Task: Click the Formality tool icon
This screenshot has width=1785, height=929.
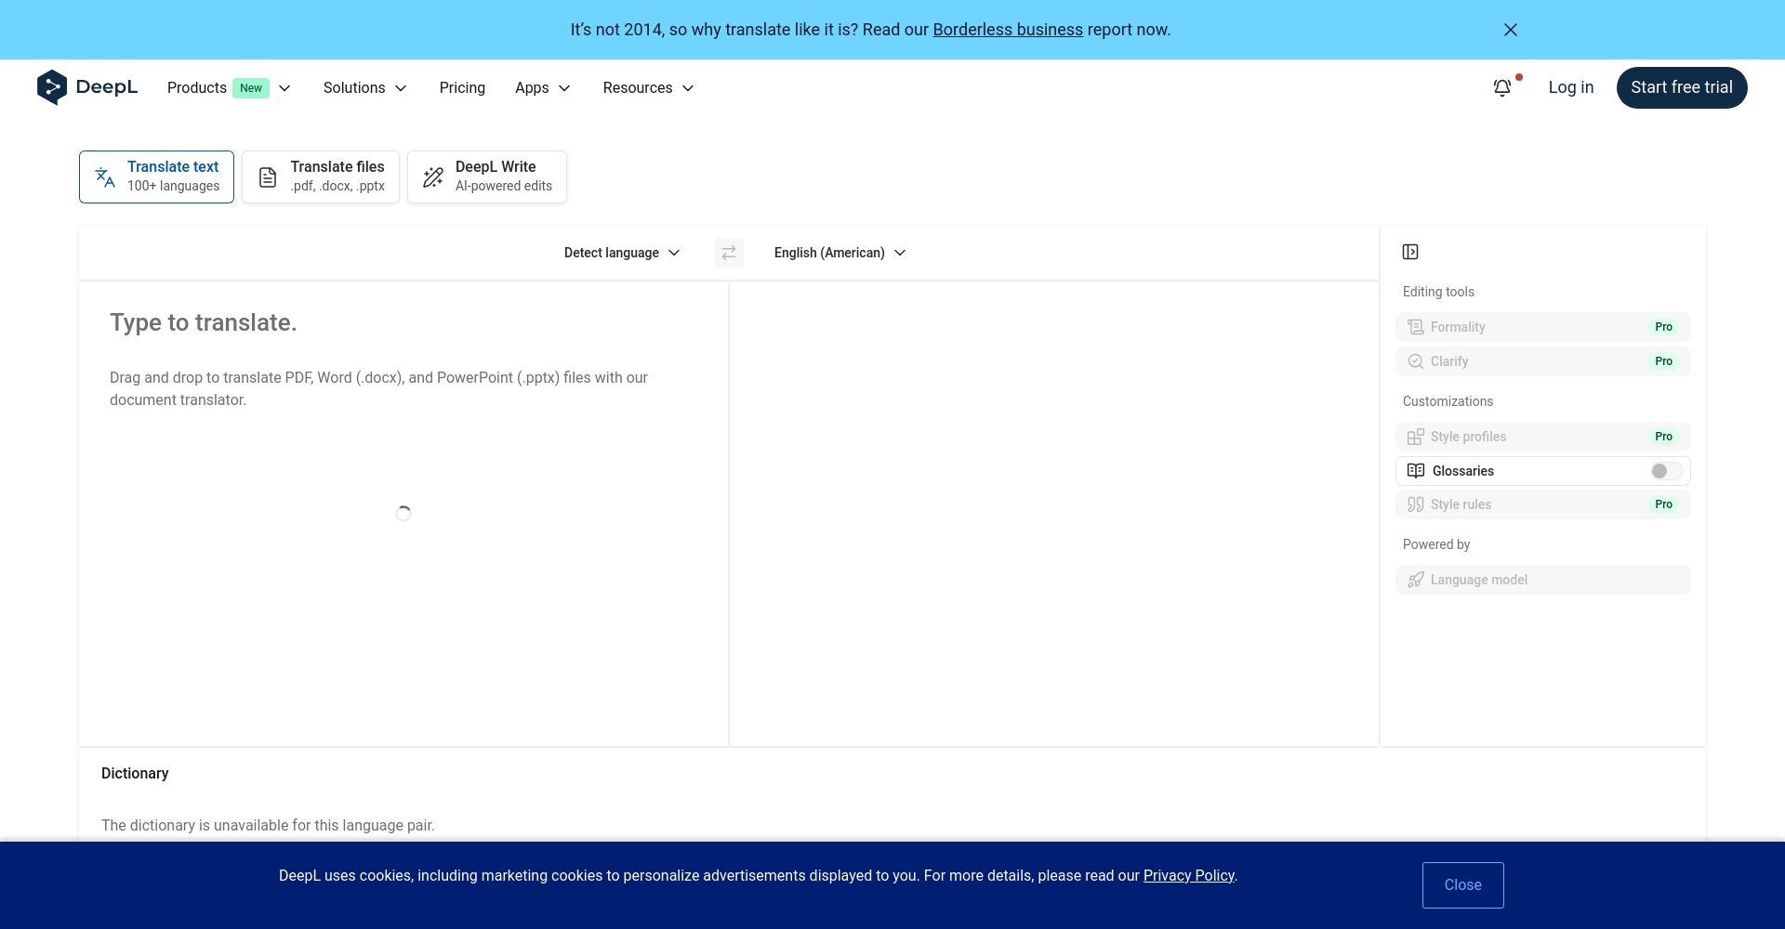Action: [x=1416, y=327]
